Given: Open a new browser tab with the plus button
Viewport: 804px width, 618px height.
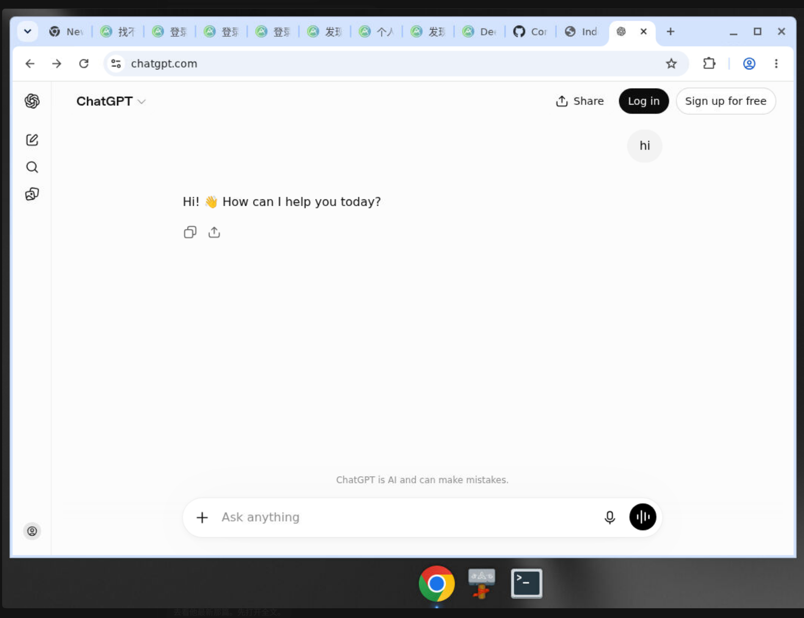Looking at the screenshot, I should [x=671, y=31].
